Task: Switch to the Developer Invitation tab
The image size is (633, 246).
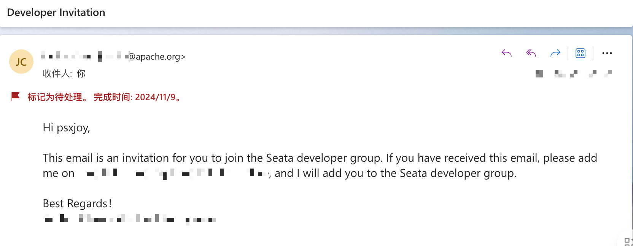Action: tap(56, 12)
